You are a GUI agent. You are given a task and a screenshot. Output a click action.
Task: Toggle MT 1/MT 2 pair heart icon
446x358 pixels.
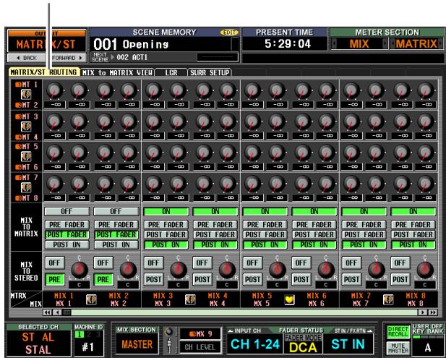coord(26,95)
